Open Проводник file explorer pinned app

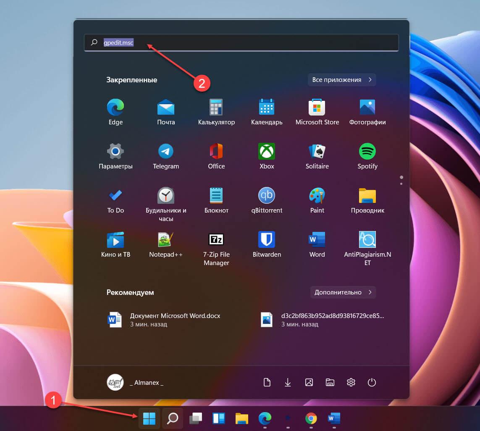[x=367, y=200]
